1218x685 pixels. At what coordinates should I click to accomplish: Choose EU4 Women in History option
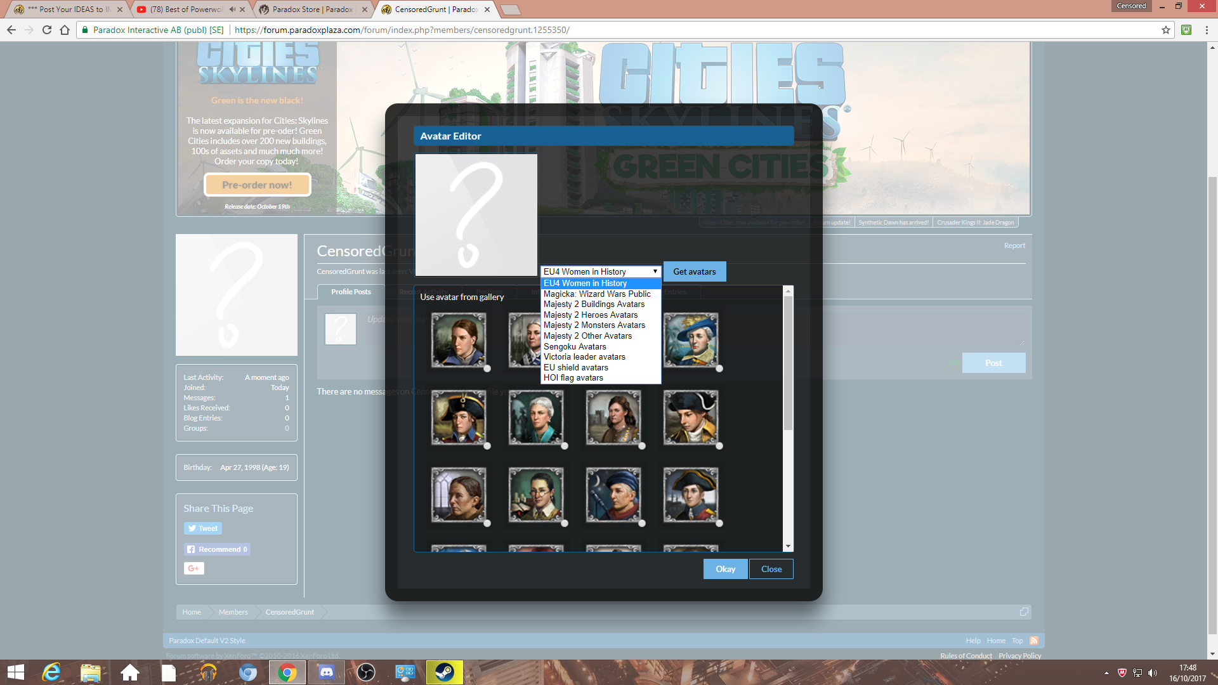coord(601,284)
